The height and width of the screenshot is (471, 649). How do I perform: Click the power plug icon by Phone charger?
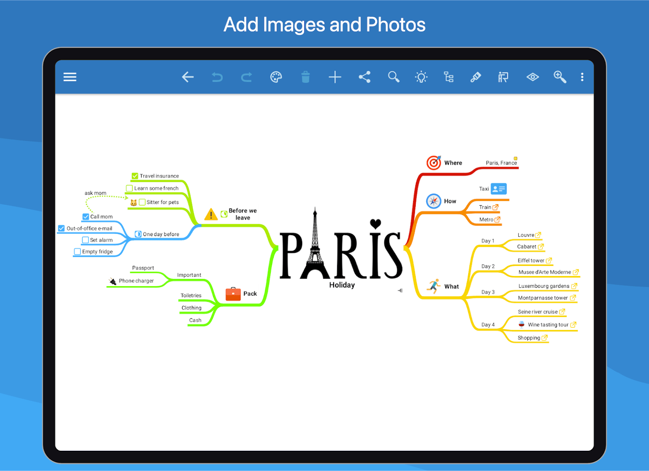point(112,281)
